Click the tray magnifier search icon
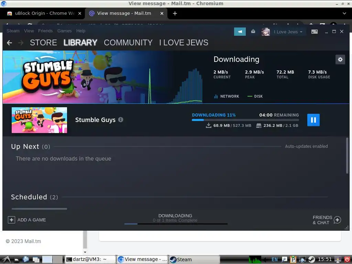Image resolution: width=352 pixels, height=264 pixels. (284, 260)
